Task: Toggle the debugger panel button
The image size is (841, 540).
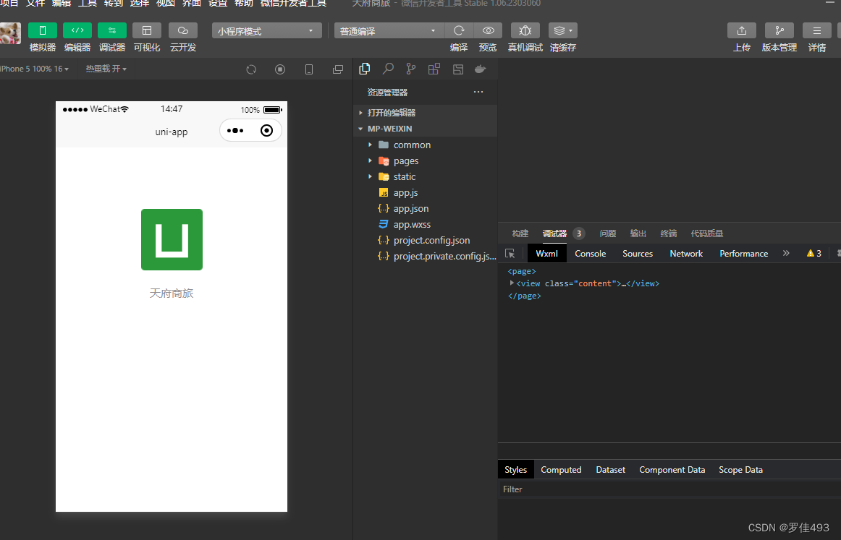Action: 112,30
